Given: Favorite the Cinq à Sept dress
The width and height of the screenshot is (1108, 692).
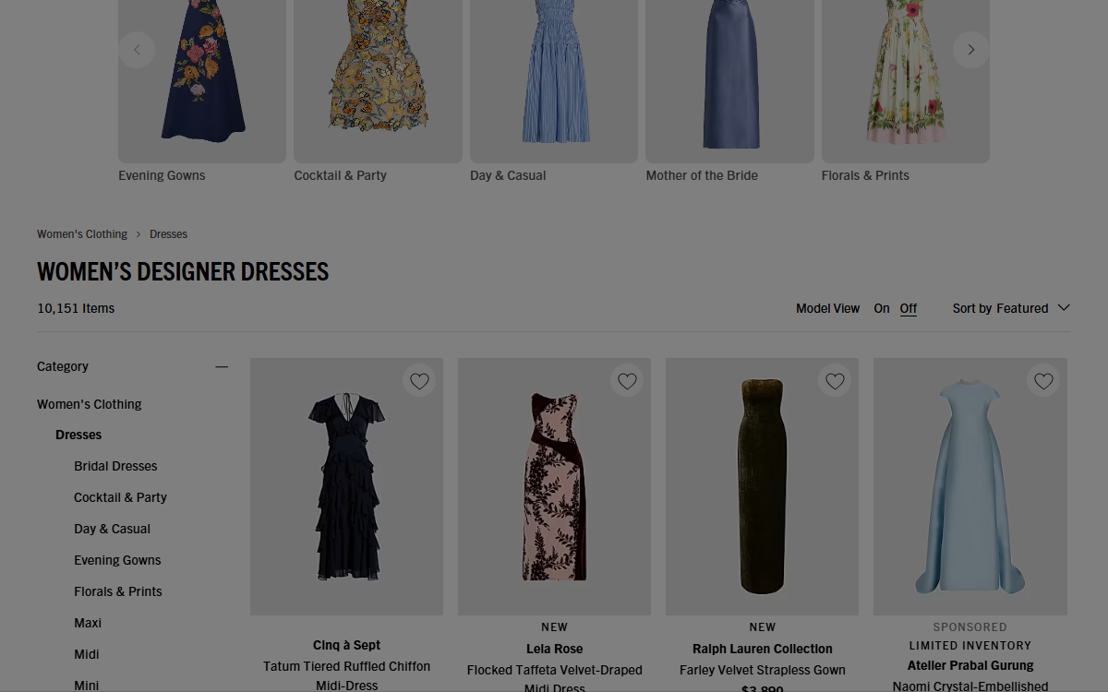Looking at the screenshot, I should click(420, 381).
